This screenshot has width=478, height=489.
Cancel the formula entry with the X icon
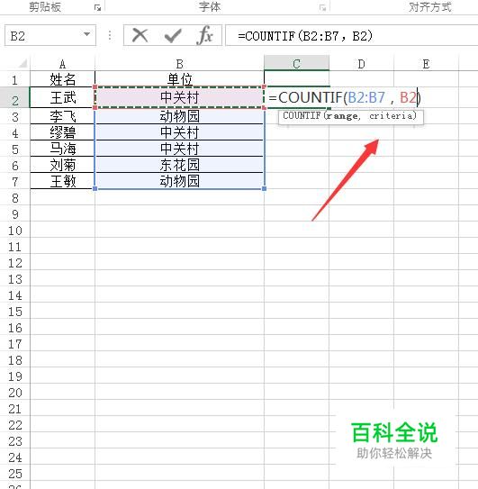click(140, 35)
